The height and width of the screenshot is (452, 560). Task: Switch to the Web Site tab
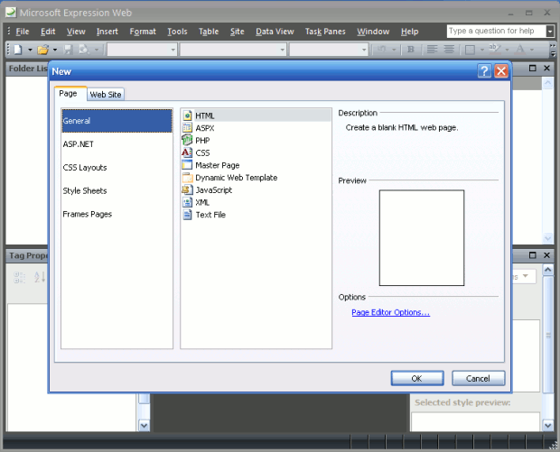(x=106, y=95)
